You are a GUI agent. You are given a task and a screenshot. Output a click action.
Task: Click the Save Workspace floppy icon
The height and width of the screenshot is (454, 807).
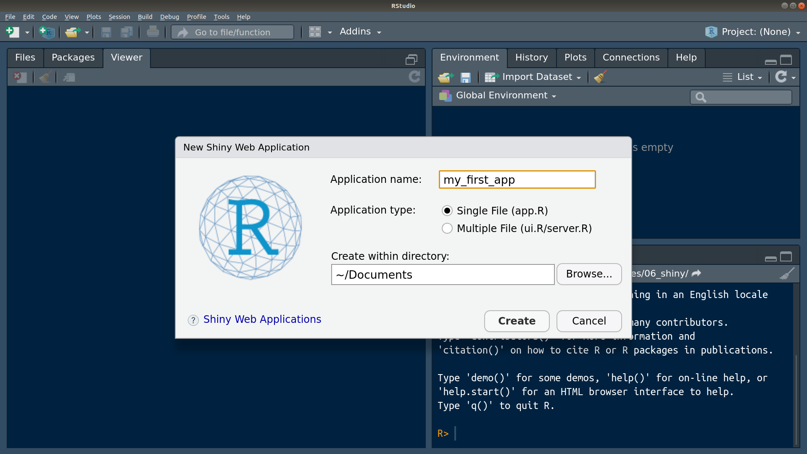[x=465, y=77]
